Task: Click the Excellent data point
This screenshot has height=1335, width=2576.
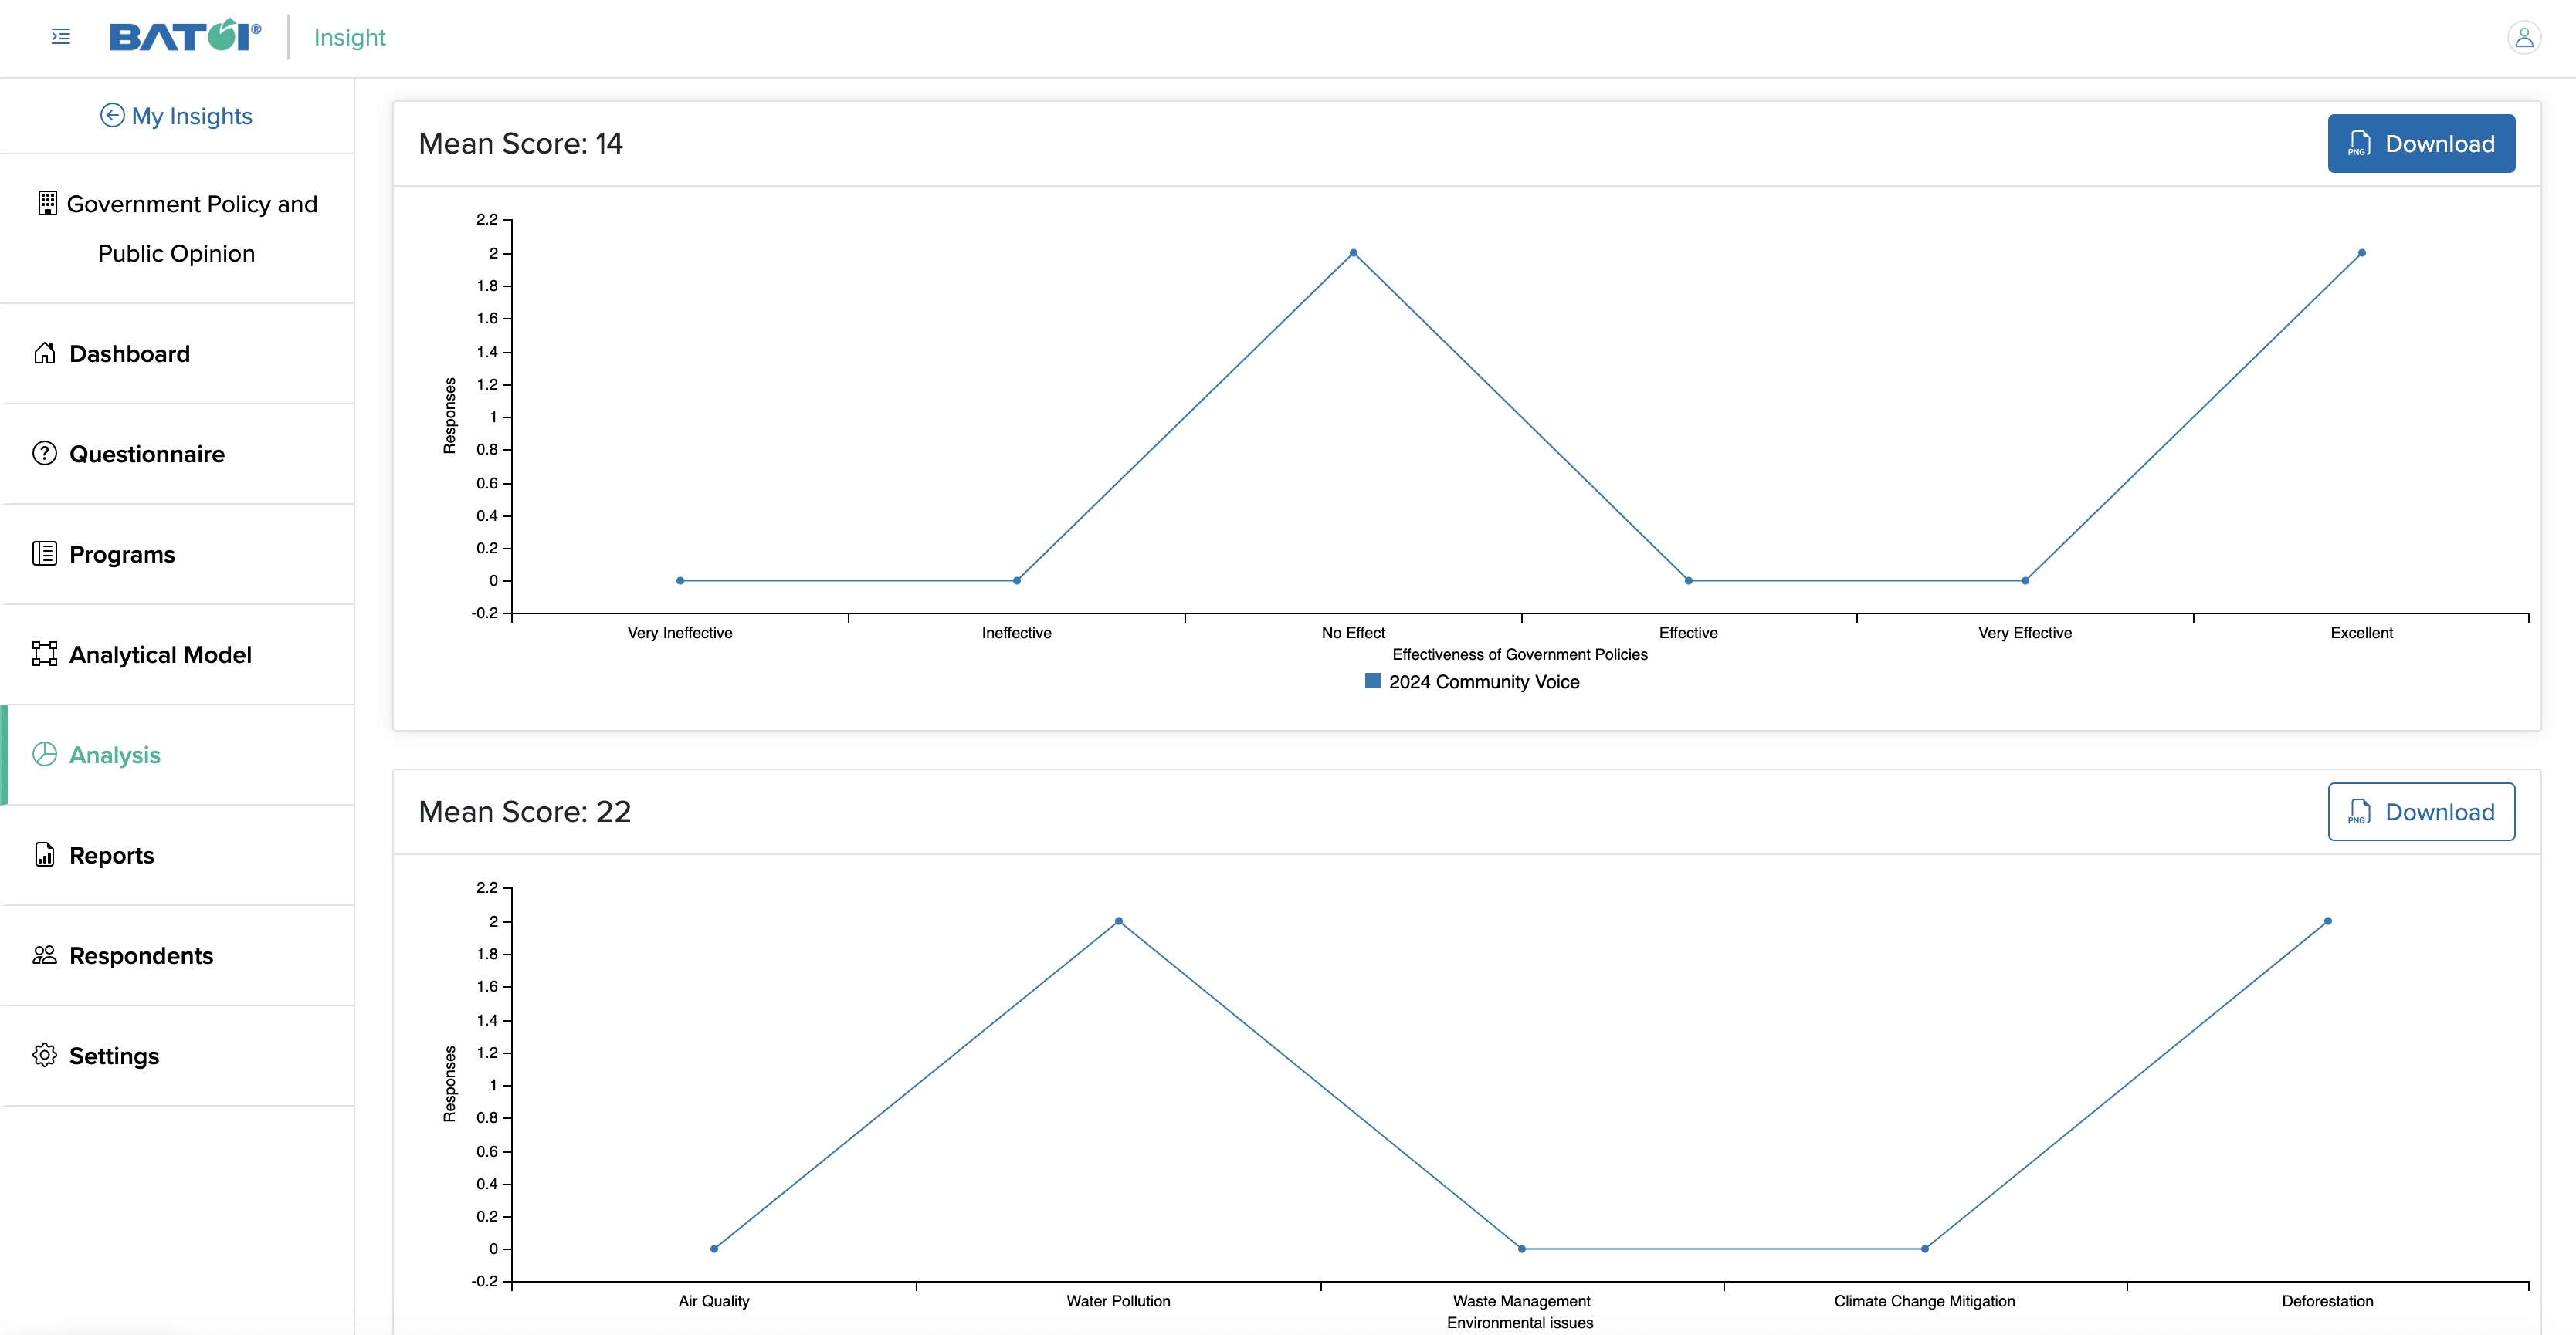Action: (2362, 253)
